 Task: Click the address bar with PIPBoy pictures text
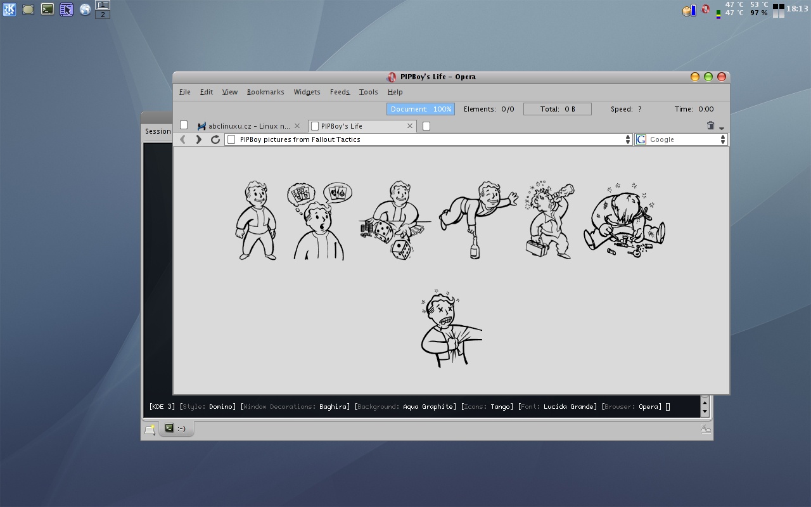click(428, 139)
